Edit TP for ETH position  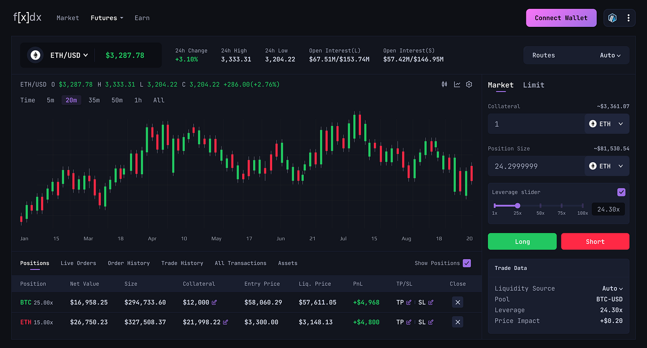(x=409, y=322)
